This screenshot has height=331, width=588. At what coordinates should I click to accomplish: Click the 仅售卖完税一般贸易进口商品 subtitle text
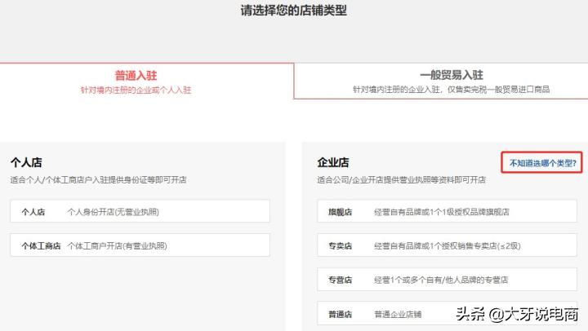(x=498, y=90)
